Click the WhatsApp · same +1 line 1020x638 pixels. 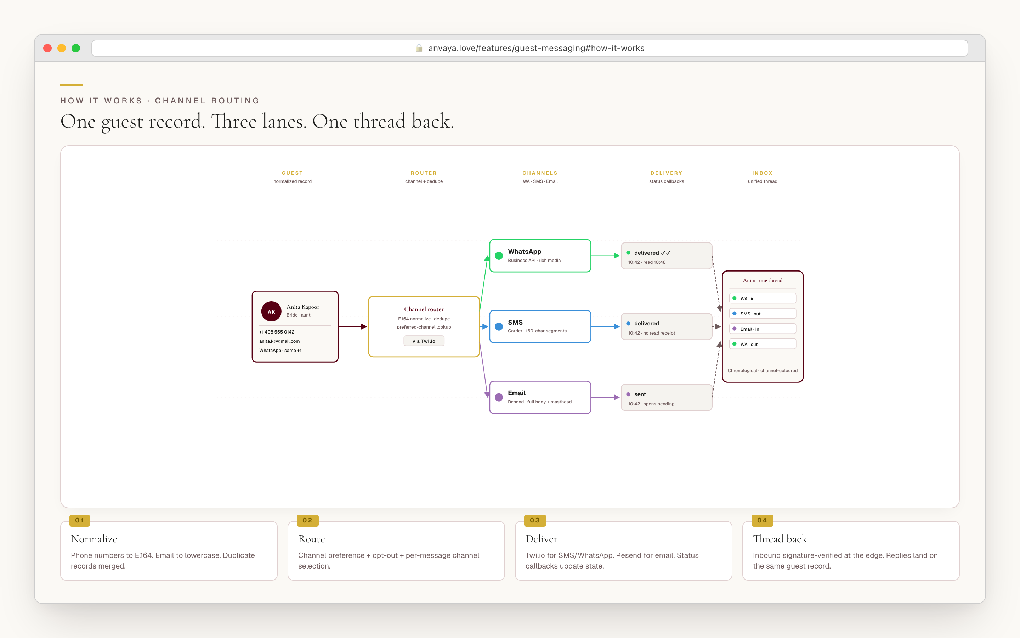pyautogui.click(x=280, y=350)
